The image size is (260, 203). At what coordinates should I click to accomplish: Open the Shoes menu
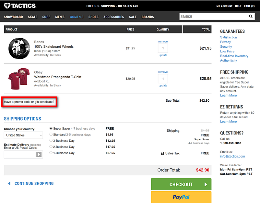coord(93,17)
